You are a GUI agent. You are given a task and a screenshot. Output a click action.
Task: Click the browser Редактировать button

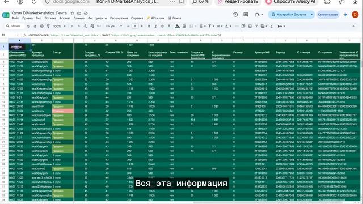pos(238,2)
